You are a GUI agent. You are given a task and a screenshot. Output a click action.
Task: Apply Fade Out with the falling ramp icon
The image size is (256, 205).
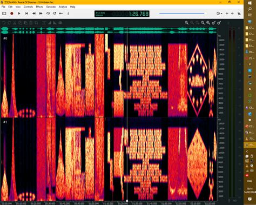coord(55,23)
